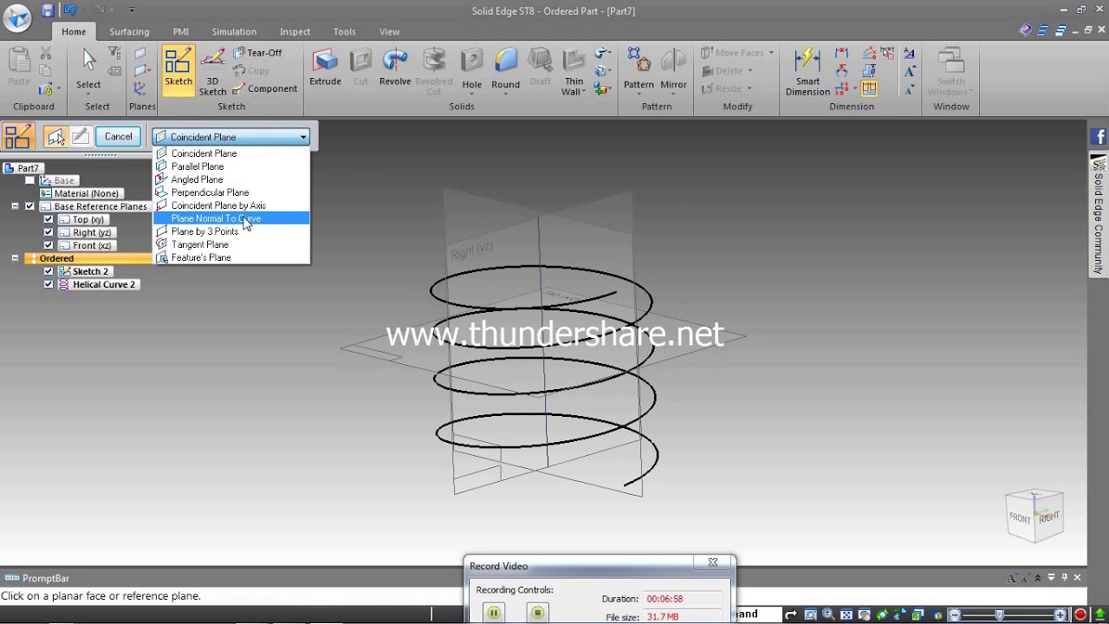The image size is (1109, 624).
Task: Click the Cancel button
Action: [x=118, y=136]
